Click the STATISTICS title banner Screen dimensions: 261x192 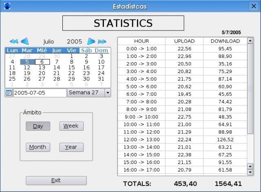[x=123, y=23]
